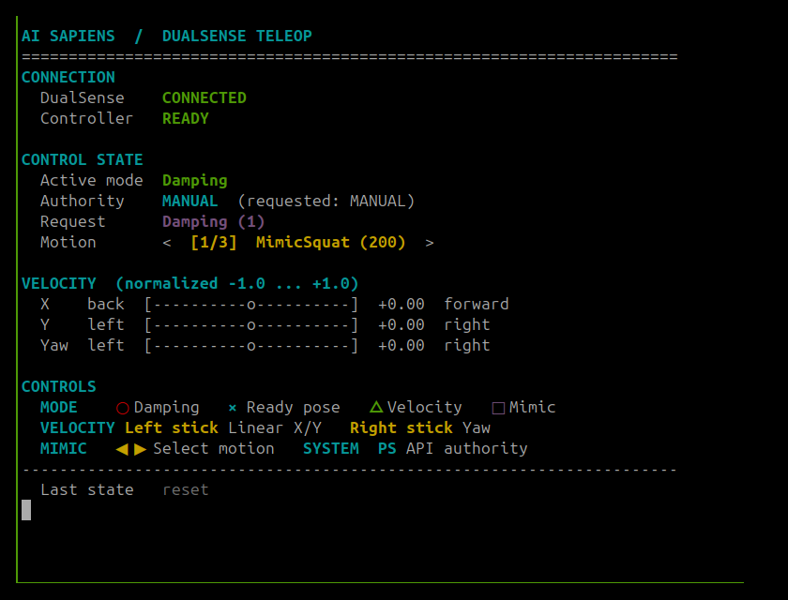This screenshot has width=788, height=600.
Task: Click the Y velocity slider marker
Action: pyautogui.click(x=251, y=325)
